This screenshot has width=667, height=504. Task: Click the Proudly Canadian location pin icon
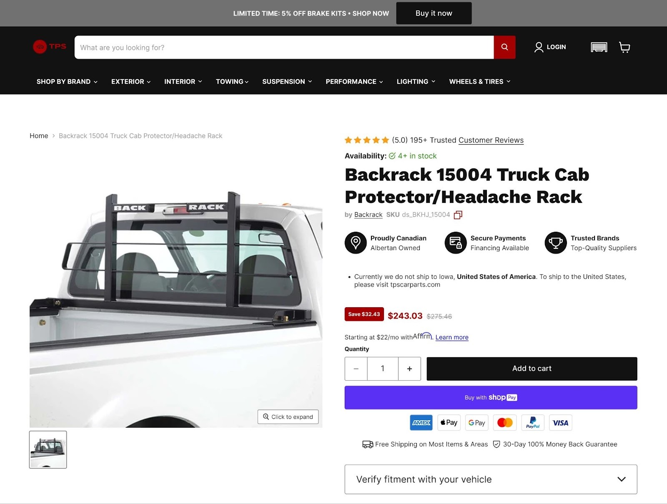[x=356, y=243]
